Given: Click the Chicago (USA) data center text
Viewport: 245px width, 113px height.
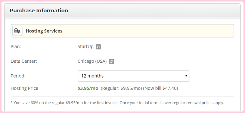Looking at the screenshot, I should (x=92, y=61).
